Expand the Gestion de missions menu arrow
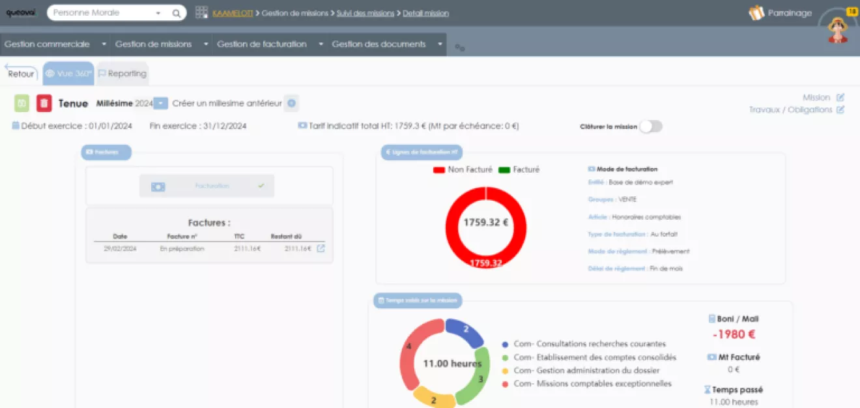This screenshot has width=860, height=408. click(206, 44)
